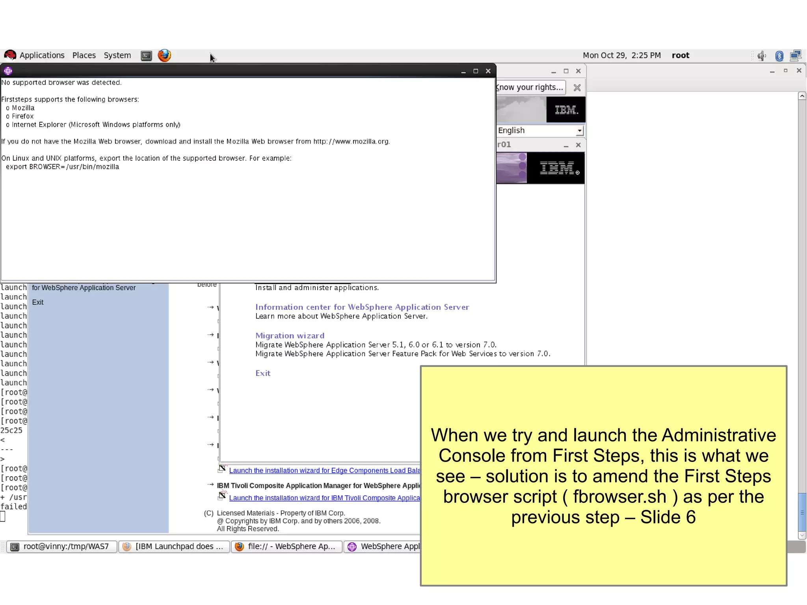Maximize the background Firefox window
Image resolution: width=807 pixels, height=605 pixels.
566,71
